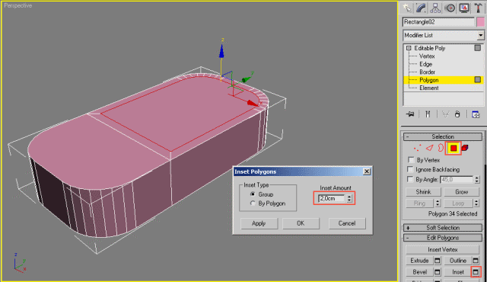487x282 pixels.
Task: Open the Display panel tab
Action: coord(464,8)
